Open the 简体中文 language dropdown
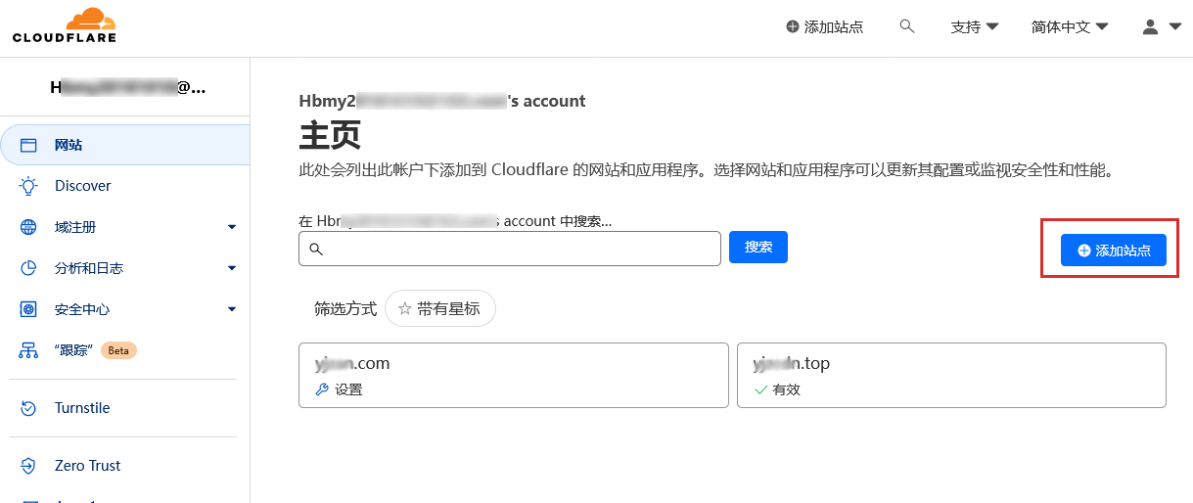Screen dimensions: 1193x503 point(1070,27)
